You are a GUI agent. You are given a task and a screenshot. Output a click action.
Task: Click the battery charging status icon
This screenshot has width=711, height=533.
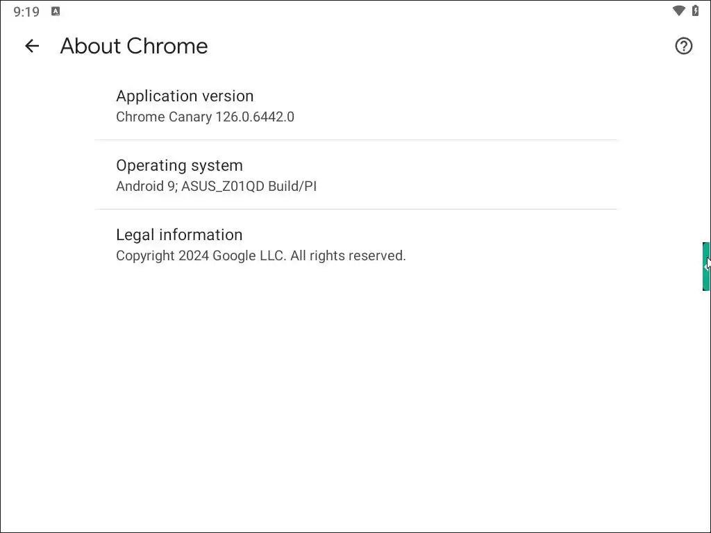pos(695,11)
